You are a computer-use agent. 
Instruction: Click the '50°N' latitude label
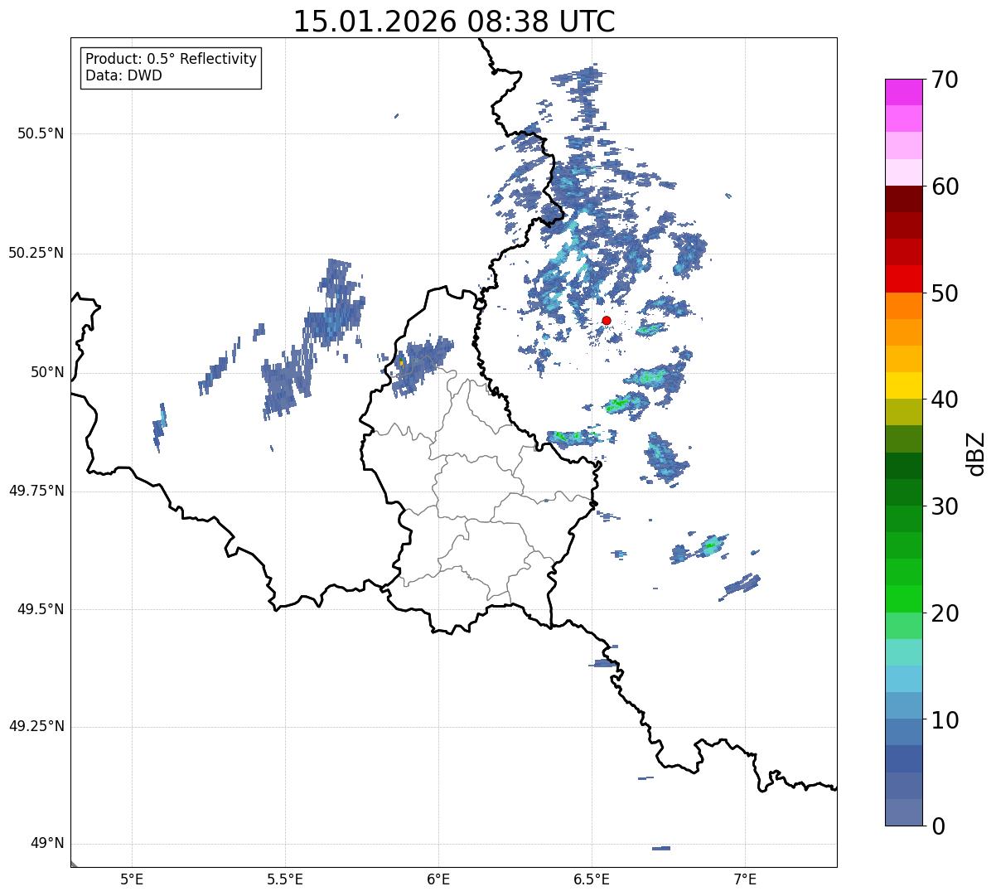(48, 372)
